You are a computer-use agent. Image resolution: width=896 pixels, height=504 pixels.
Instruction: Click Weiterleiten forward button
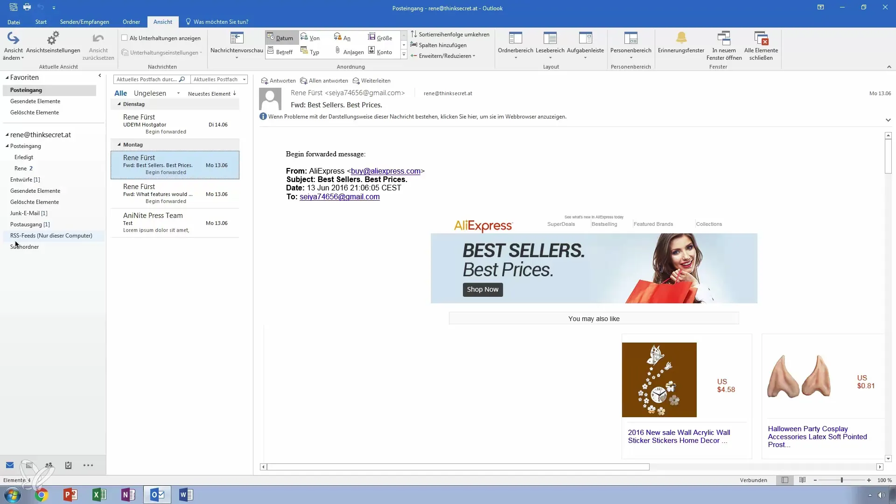[371, 81]
